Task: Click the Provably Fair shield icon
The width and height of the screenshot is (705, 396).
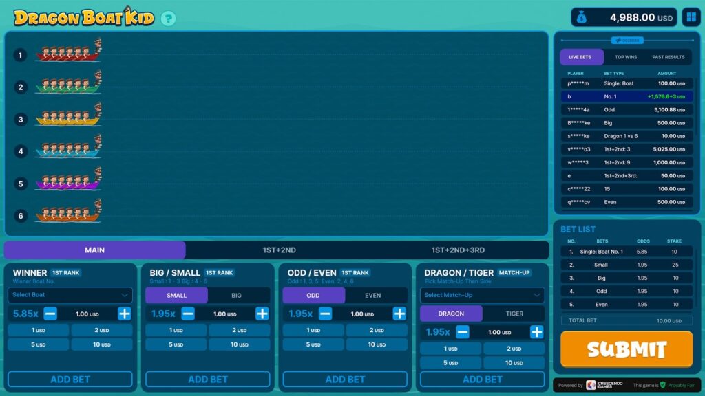Action: [x=663, y=385]
